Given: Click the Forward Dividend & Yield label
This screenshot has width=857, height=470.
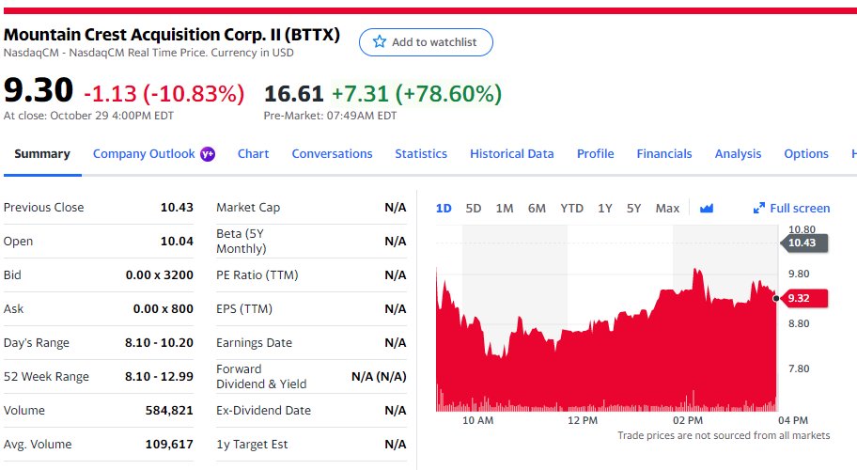Looking at the screenshot, I should pyautogui.click(x=261, y=377).
